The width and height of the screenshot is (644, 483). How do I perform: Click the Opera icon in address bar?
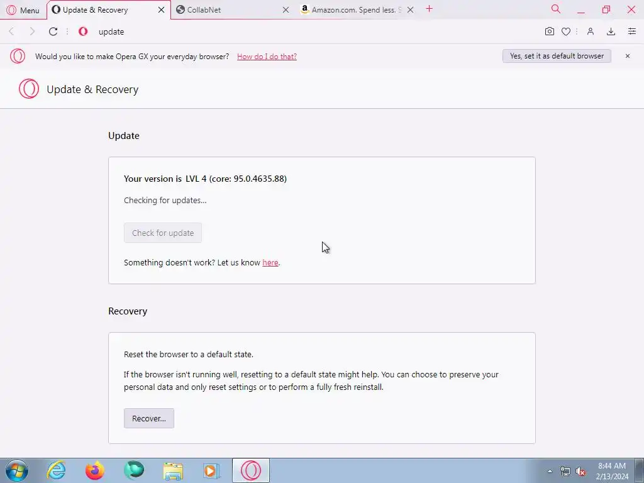[x=83, y=31]
